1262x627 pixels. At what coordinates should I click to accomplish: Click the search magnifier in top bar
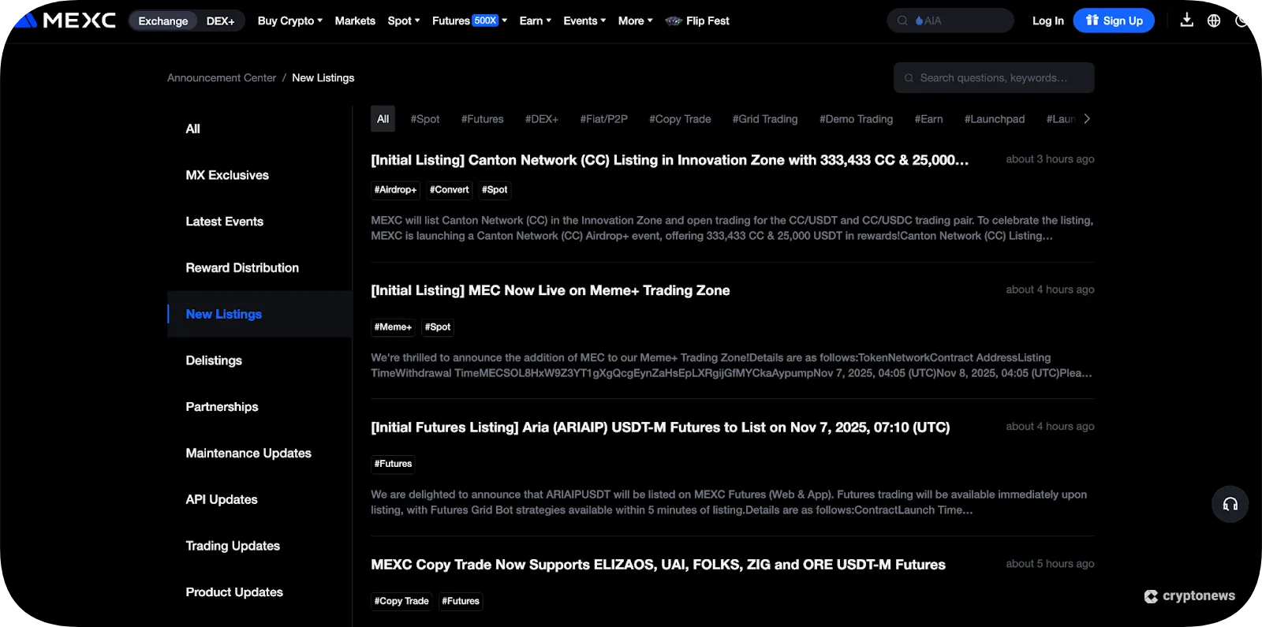coord(902,21)
